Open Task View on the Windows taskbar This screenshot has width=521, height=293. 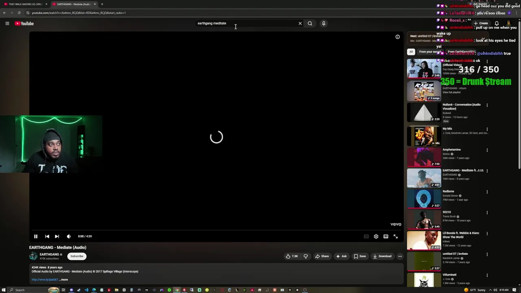[x=63, y=290]
